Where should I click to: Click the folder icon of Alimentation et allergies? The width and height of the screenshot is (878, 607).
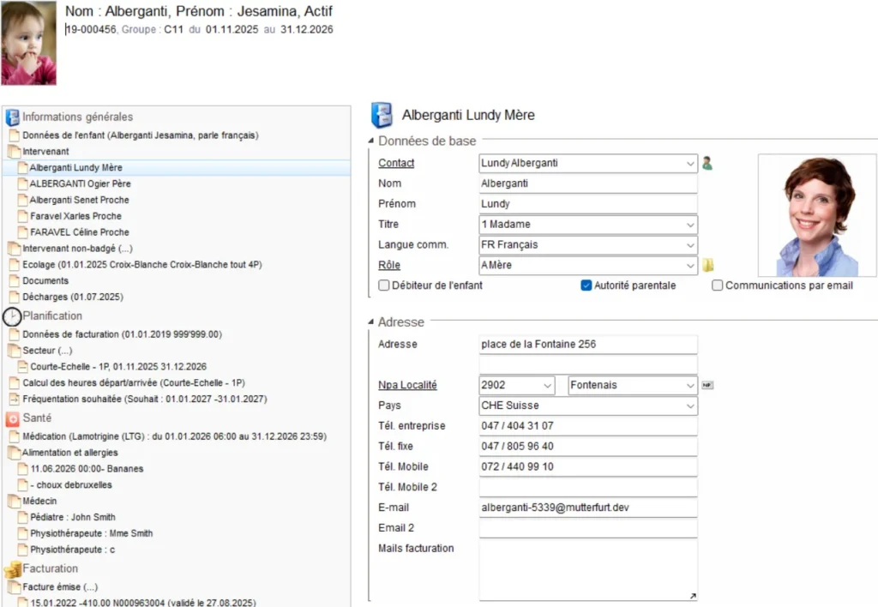point(14,453)
